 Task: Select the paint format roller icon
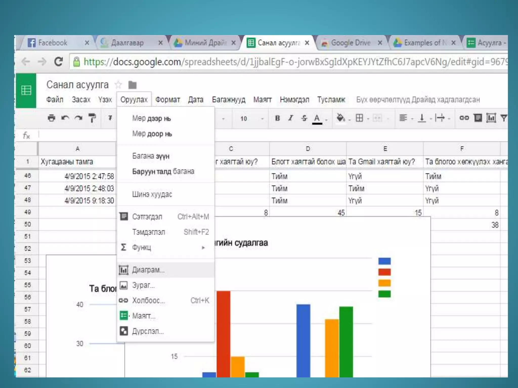click(x=92, y=118)
